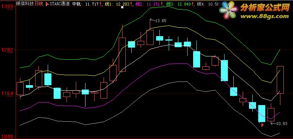293x139 pixels.
Task: Select the yellow 线1 legend label
Action: click(108, 4)
